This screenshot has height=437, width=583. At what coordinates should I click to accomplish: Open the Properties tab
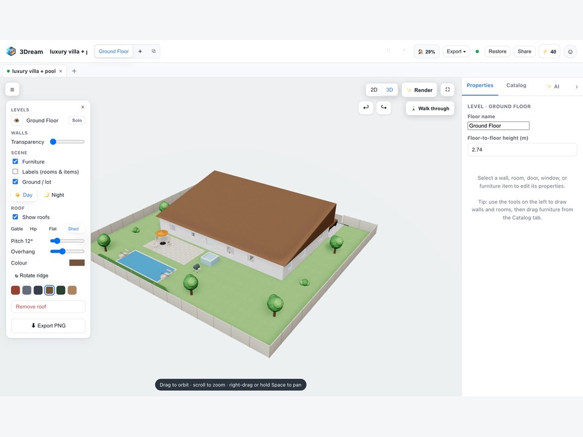tap(480, 86)
